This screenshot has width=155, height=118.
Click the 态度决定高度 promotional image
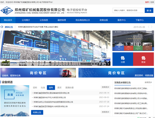15,101
